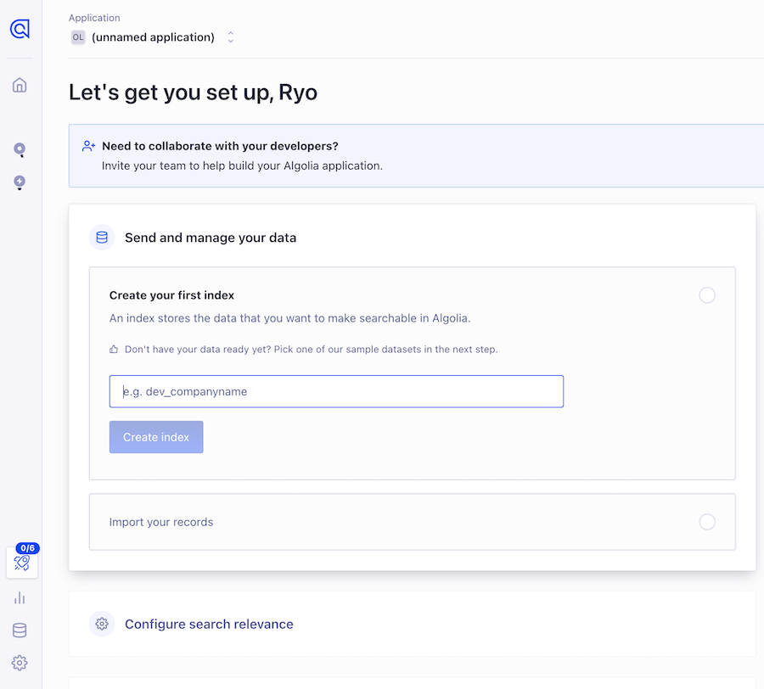Viewport: 764px width, 689px height.
Task: Open the Home icon in the sidebar
Action: (20, 85)
